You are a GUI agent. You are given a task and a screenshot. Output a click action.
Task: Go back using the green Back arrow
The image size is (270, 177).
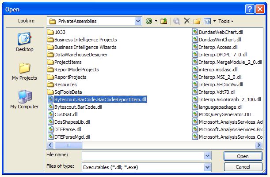pyautogui.click(x=149, y=21)
